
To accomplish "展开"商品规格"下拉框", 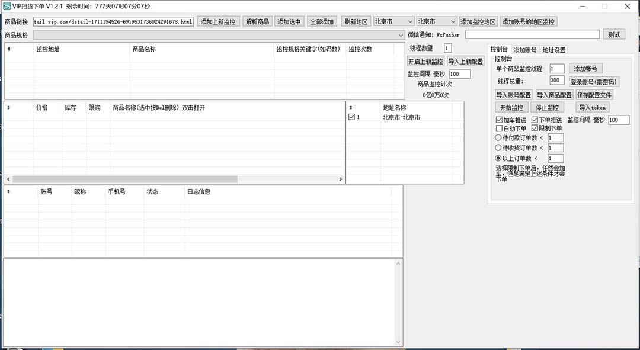I will coord(399,35).
